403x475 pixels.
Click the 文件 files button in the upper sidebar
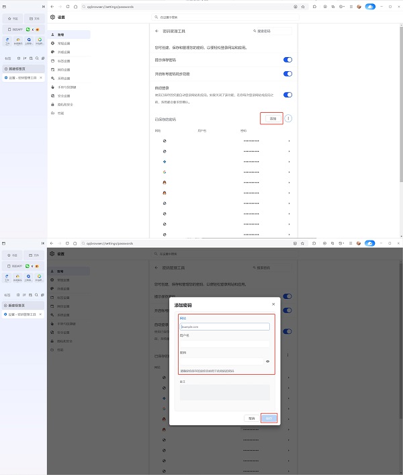[x=34, y=19]
